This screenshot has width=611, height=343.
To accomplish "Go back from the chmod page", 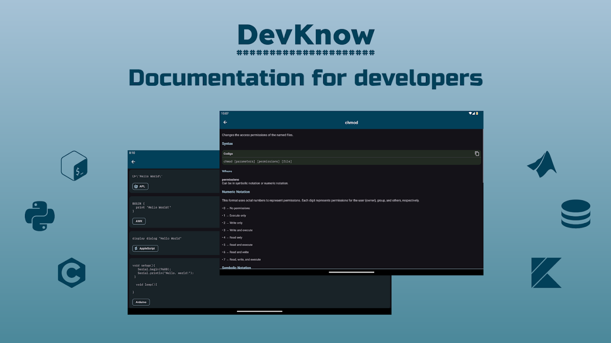I will (x=225, y=123).
